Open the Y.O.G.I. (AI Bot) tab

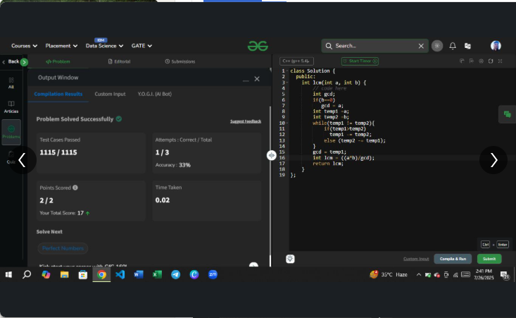[x=155, y=94]
